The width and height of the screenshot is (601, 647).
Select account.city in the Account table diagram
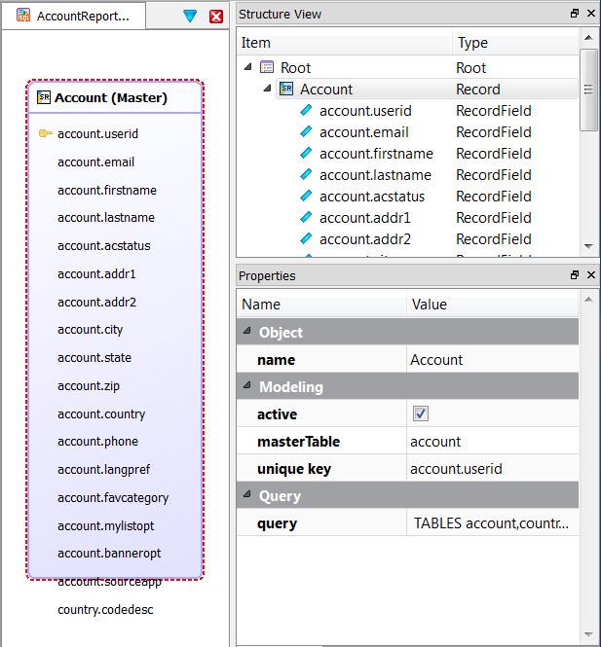pyautogui.click(x=91, y=330)
